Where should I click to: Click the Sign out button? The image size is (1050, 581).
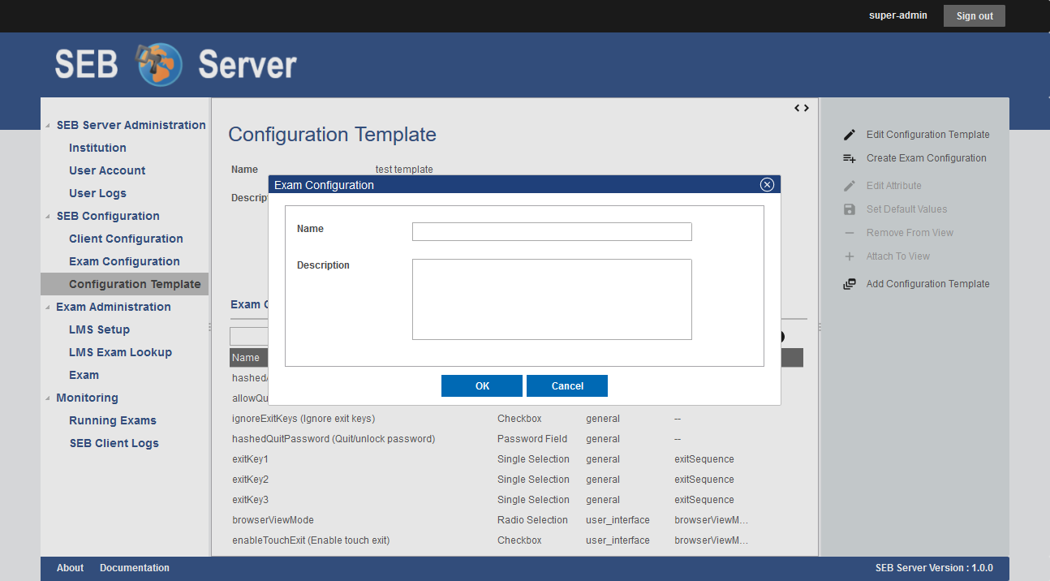pos(974,16)
